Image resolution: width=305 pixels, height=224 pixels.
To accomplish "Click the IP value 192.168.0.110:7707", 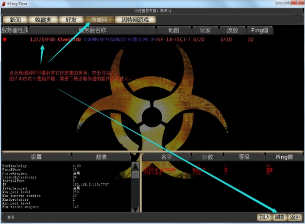I will (x=91, y=184).
